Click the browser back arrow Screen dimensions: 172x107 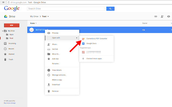3,2
